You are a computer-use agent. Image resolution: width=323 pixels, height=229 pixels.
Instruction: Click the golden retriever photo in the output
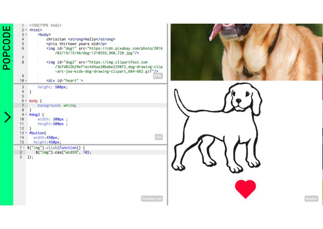coord(246,52)
